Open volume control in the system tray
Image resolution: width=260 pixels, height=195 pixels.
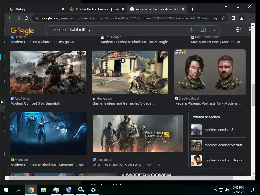click(227, 190)
